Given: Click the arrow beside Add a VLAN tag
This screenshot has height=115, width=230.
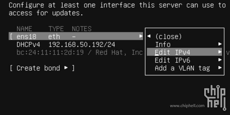Looking at the screenshot, I should tap(220, 68).
